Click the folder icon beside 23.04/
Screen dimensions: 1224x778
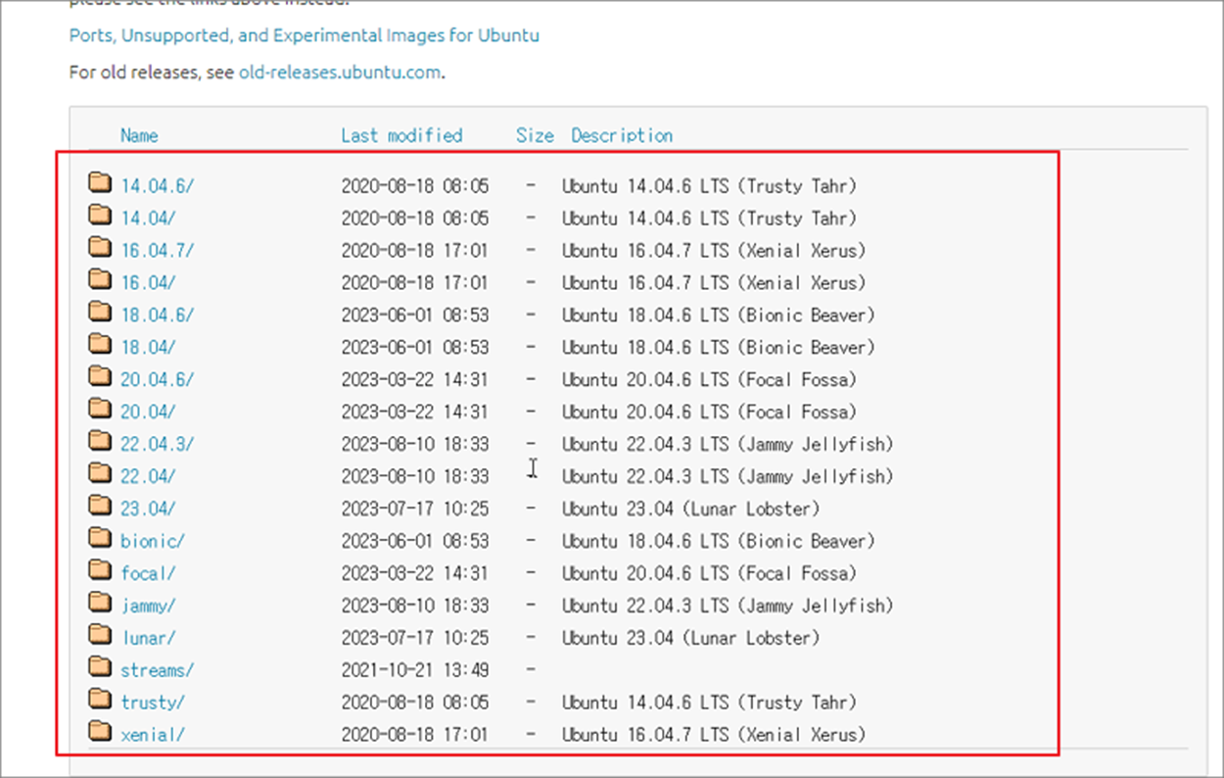pos(100,506)
